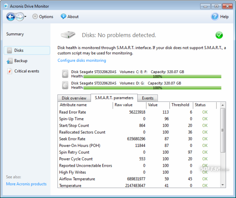This screenshot has height=198, width=236.
Task: Click the raw value 11844
Action: point(140,145)
